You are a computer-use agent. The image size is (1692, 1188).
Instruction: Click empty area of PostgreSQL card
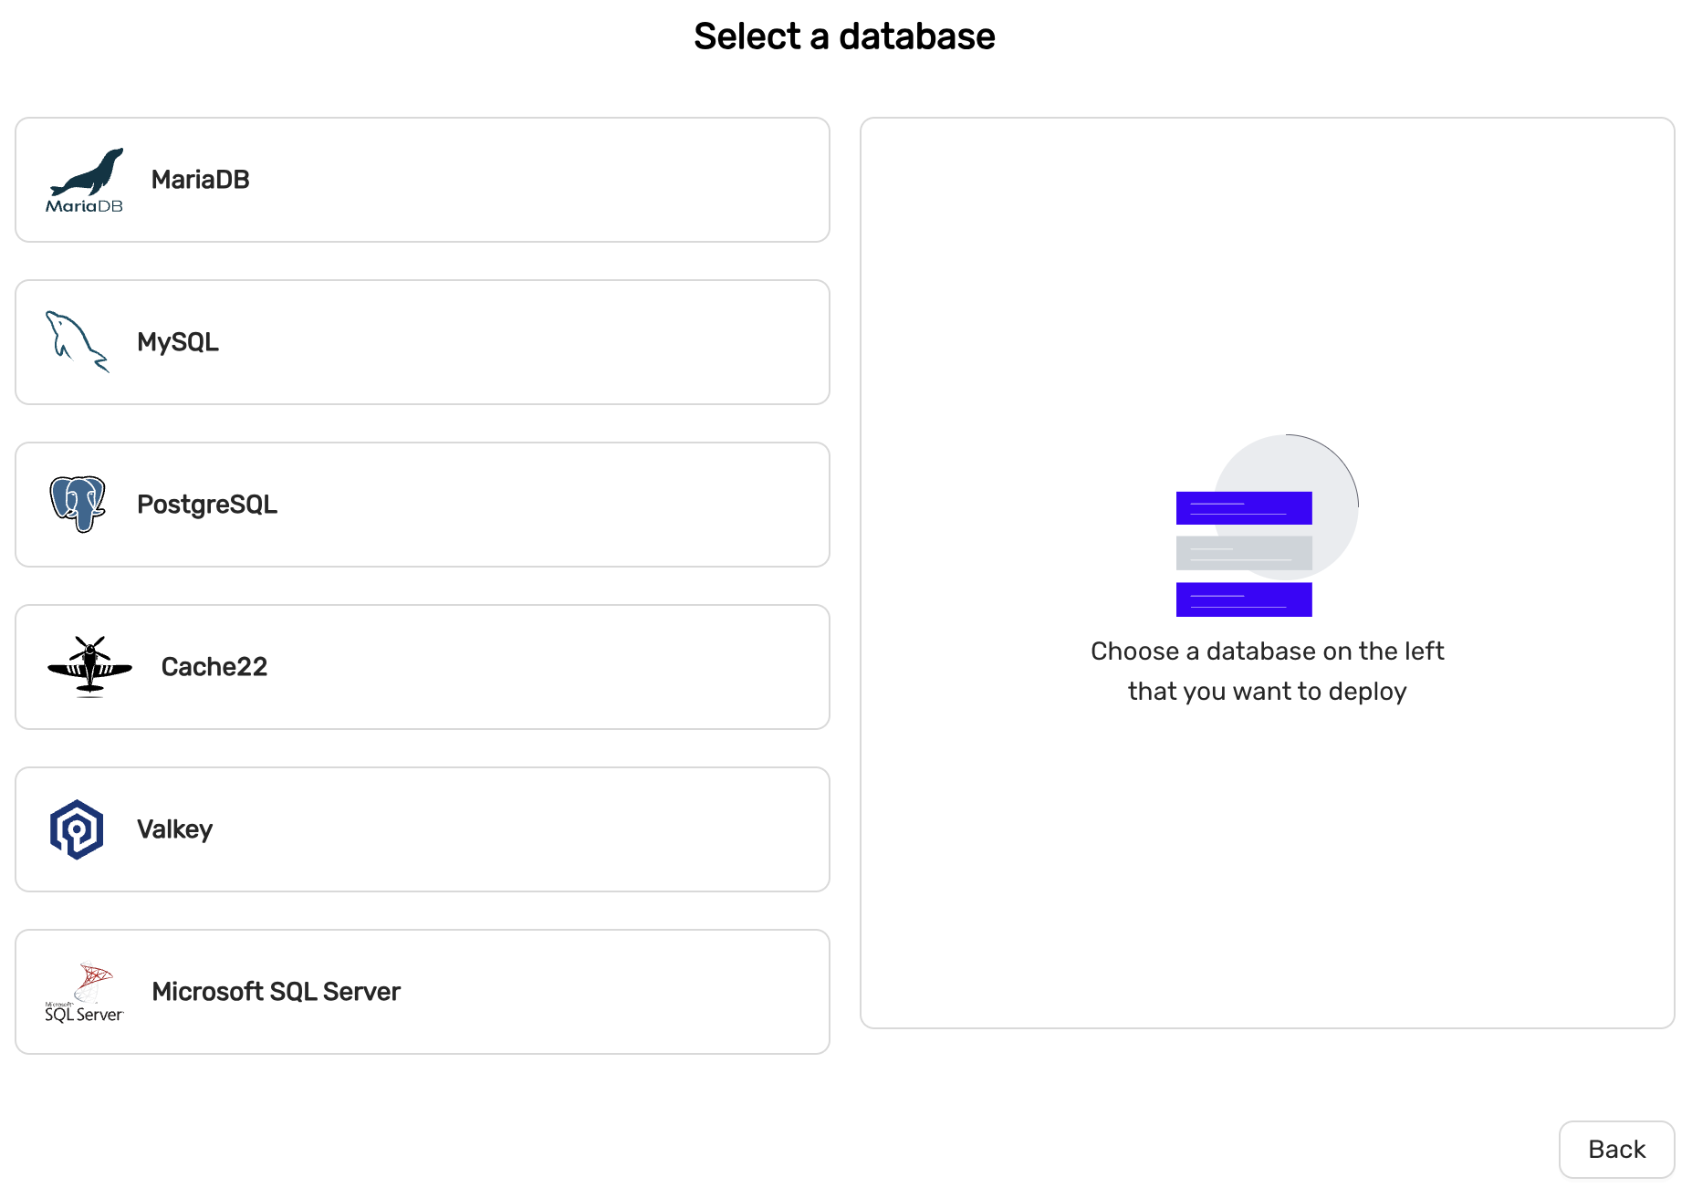[x=548, y=505]
